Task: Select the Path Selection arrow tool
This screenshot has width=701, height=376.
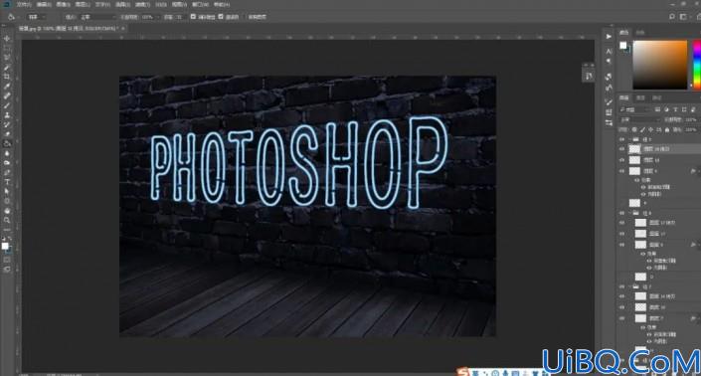Action: click(x=7, y=191)
